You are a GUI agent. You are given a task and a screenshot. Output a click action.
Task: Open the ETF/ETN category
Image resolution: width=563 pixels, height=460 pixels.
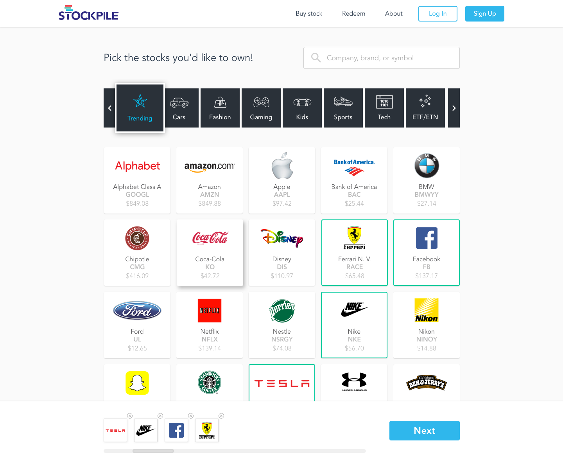coord(425,108)
